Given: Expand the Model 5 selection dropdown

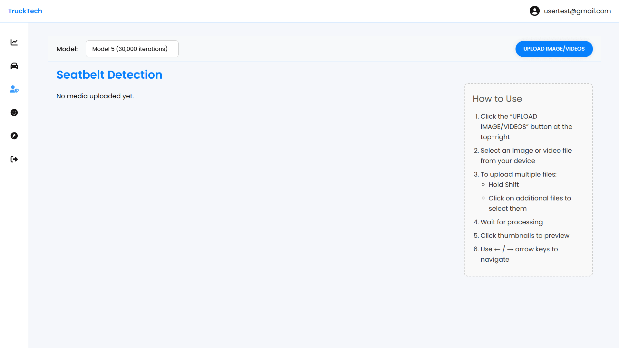Looking at the screenshot, I should click(x=132, y=49).
